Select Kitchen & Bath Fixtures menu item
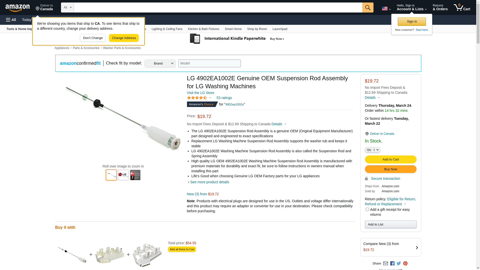The width and height of the screenshot is (480, 270). pos(203,29)
